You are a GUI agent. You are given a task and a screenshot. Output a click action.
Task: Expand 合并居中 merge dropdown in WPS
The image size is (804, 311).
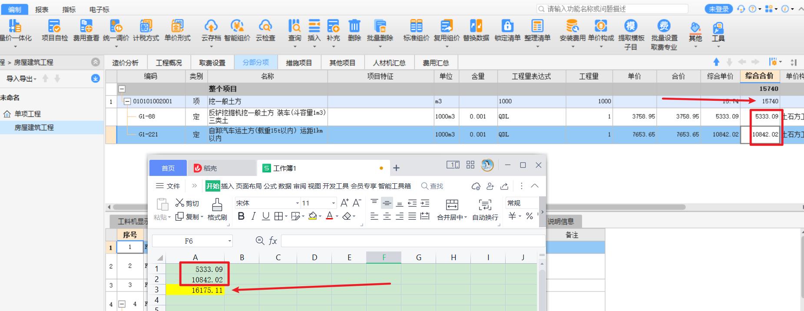tap(465, 217)
